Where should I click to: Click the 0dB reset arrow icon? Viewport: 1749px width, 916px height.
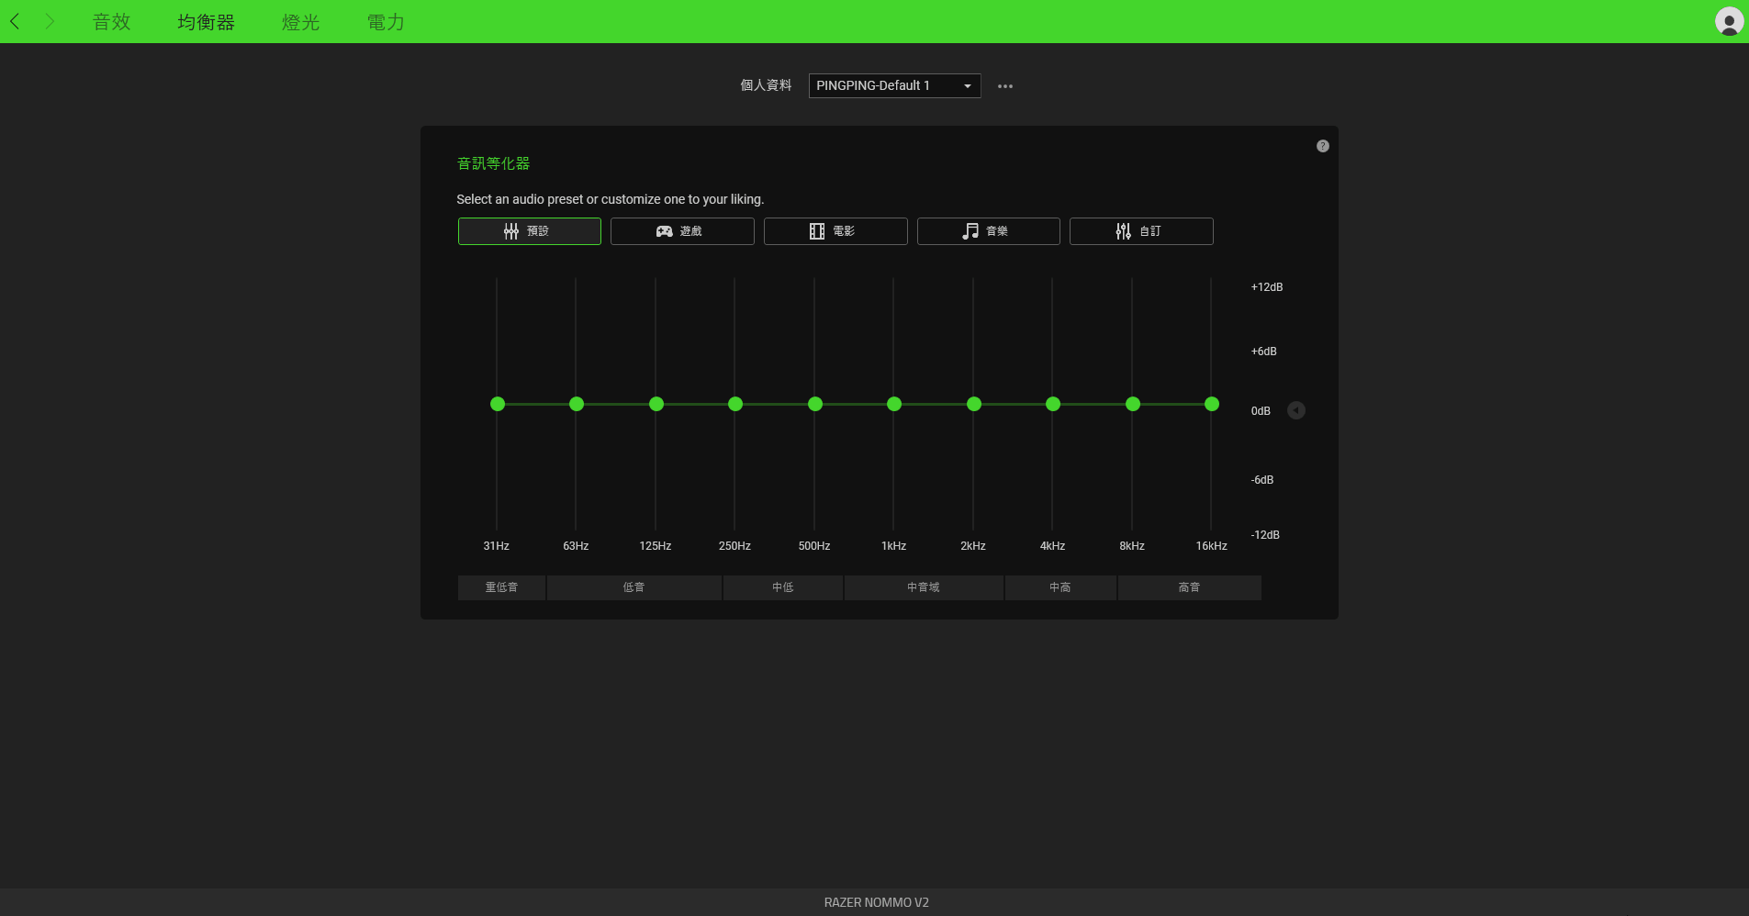[x=1295, y=410]
